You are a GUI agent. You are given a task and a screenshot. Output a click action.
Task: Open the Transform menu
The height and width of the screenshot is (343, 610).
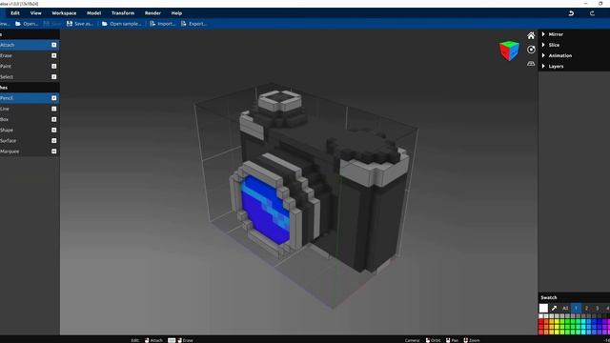coord(123,13)
